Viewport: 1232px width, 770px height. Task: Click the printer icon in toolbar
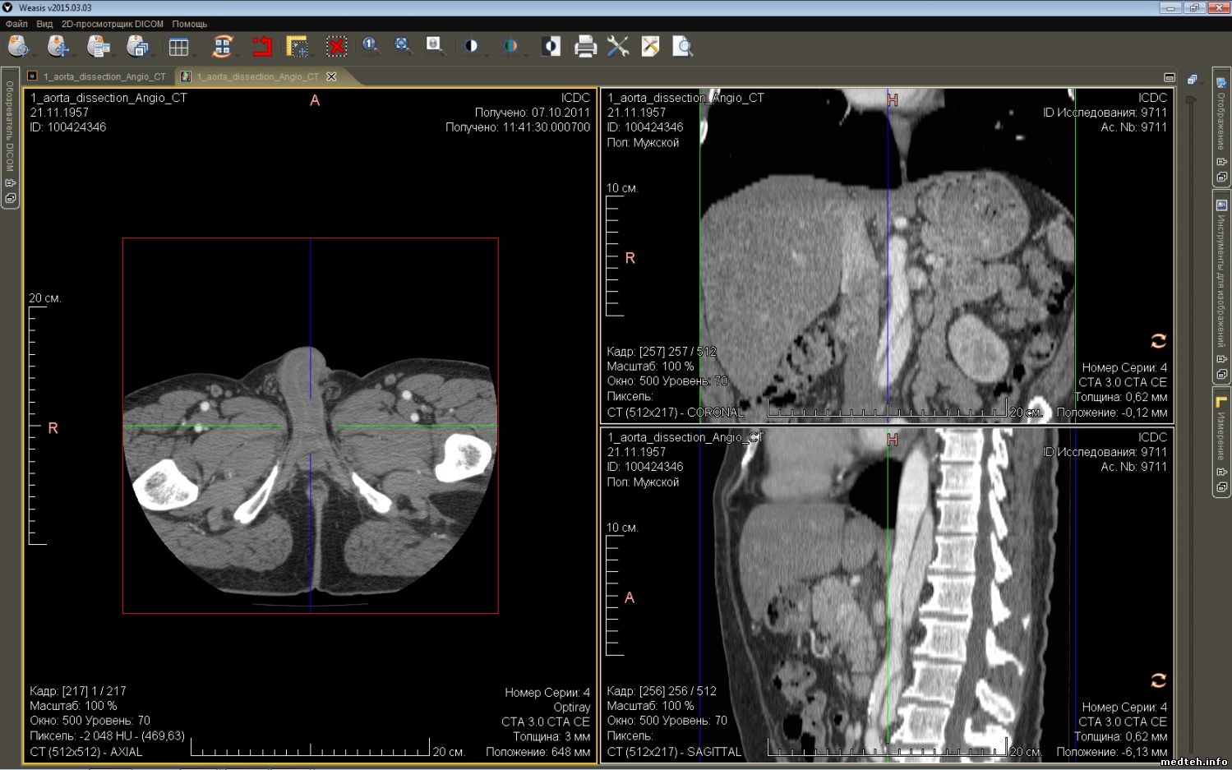(x=585, y=47)
